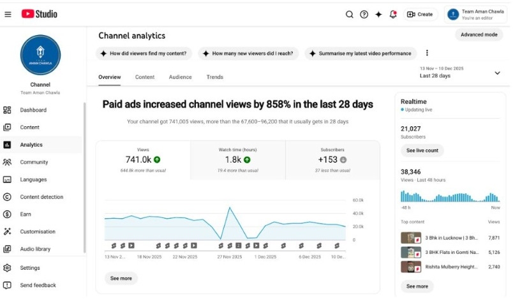The height and width of the screenshot is (301, 513).
Task: Switch to the Audience tab
Action: (180, 77)
